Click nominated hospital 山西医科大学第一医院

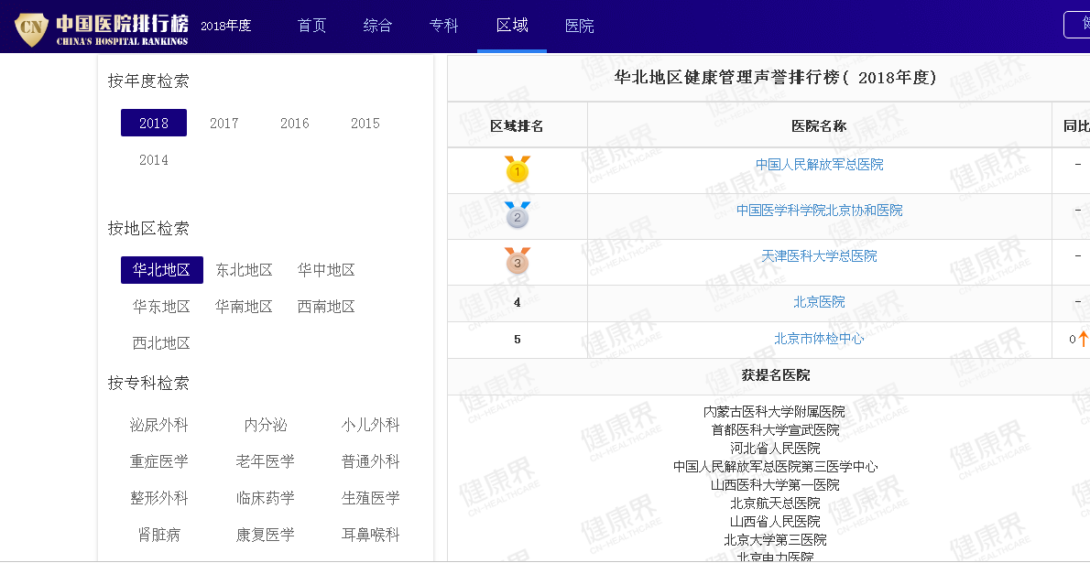(775, 485)
